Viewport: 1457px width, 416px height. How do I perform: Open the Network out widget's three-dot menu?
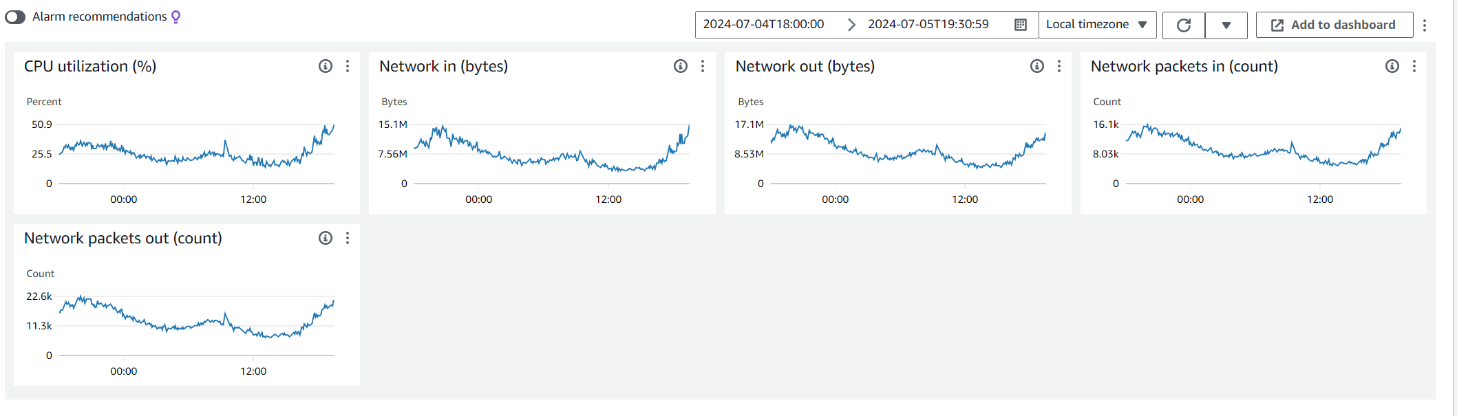1059,66
